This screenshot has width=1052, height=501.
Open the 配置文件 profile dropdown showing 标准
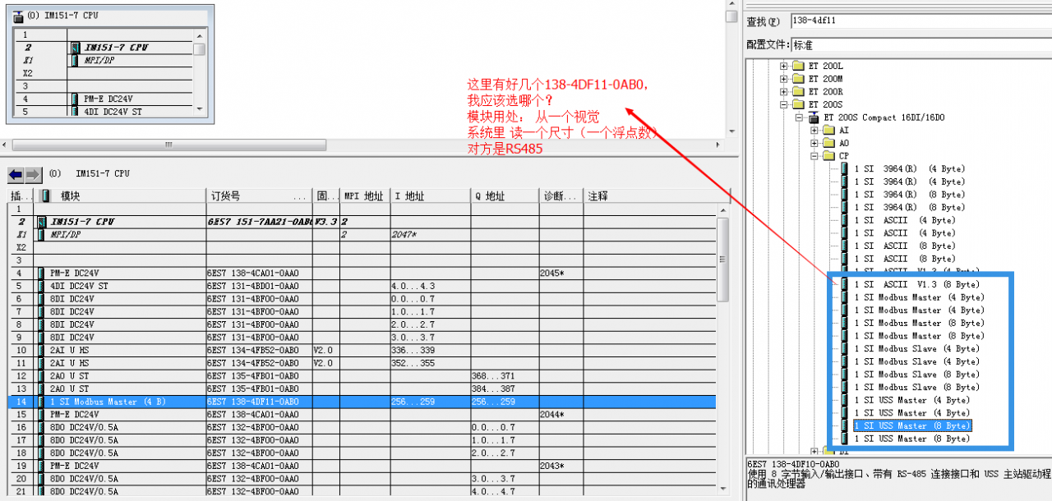pos(920,45)
